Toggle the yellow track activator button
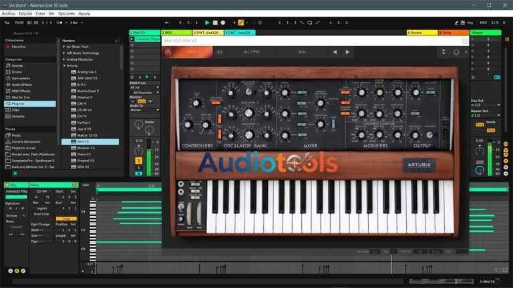This screenshot has width=513, height=288. coord(138,161)
